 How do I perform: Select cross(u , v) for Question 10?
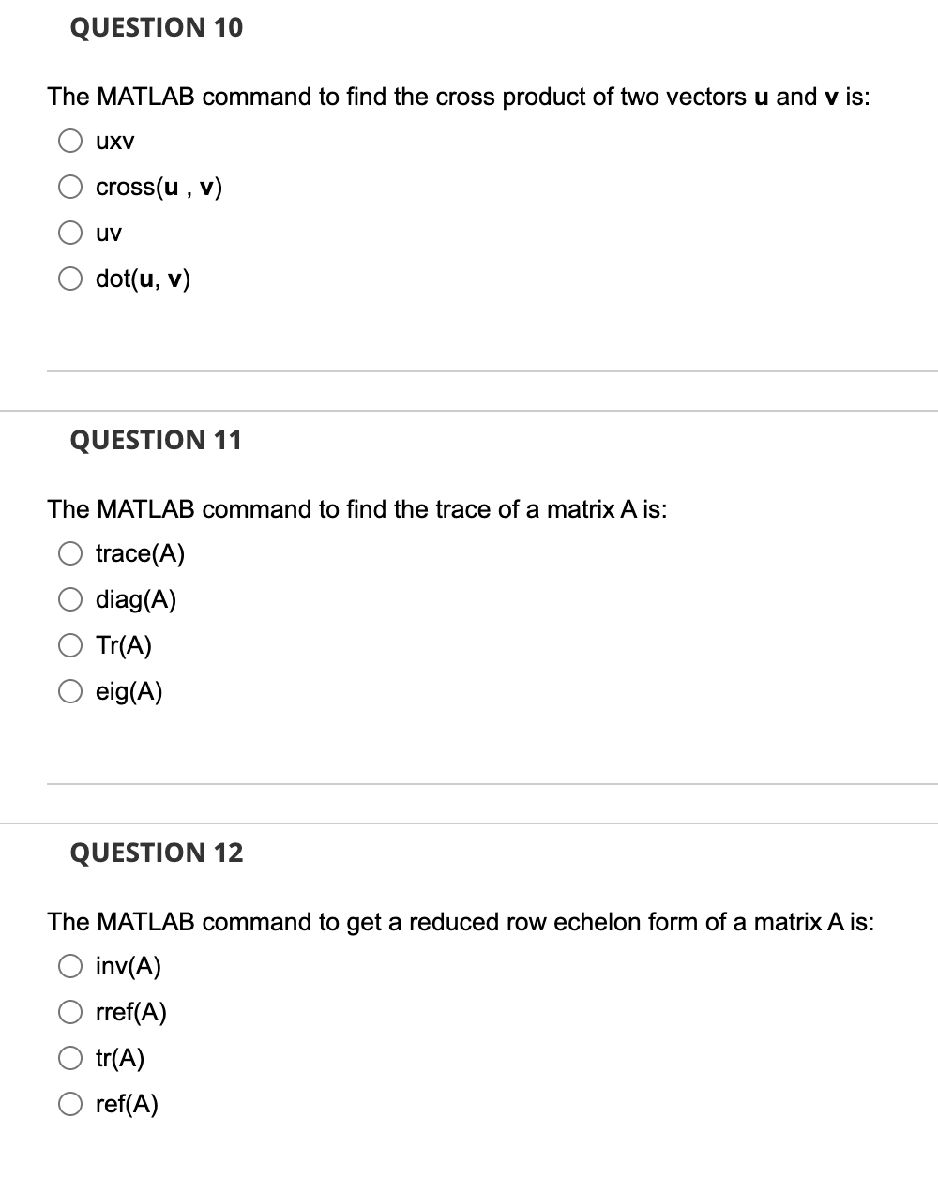tap(70, 187)
